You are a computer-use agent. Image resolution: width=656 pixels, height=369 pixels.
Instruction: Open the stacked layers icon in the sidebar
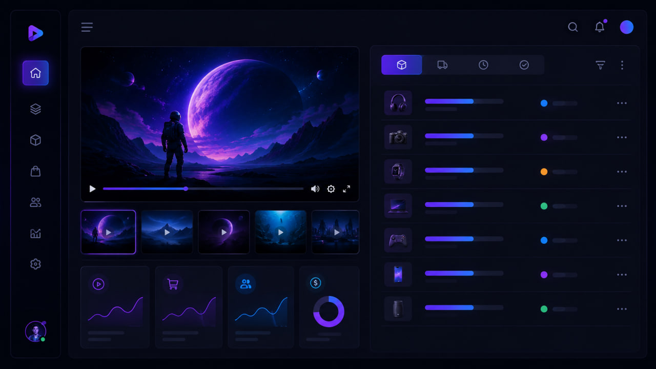point(35,109)
